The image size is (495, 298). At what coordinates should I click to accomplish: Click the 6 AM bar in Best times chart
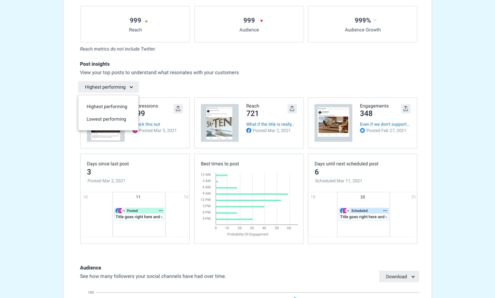226,188
